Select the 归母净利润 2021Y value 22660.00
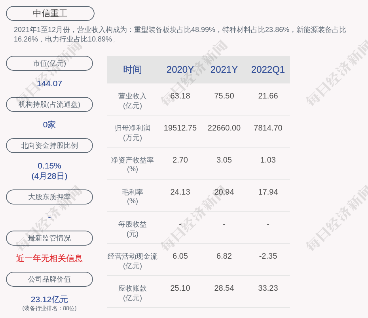 [224, 128]
